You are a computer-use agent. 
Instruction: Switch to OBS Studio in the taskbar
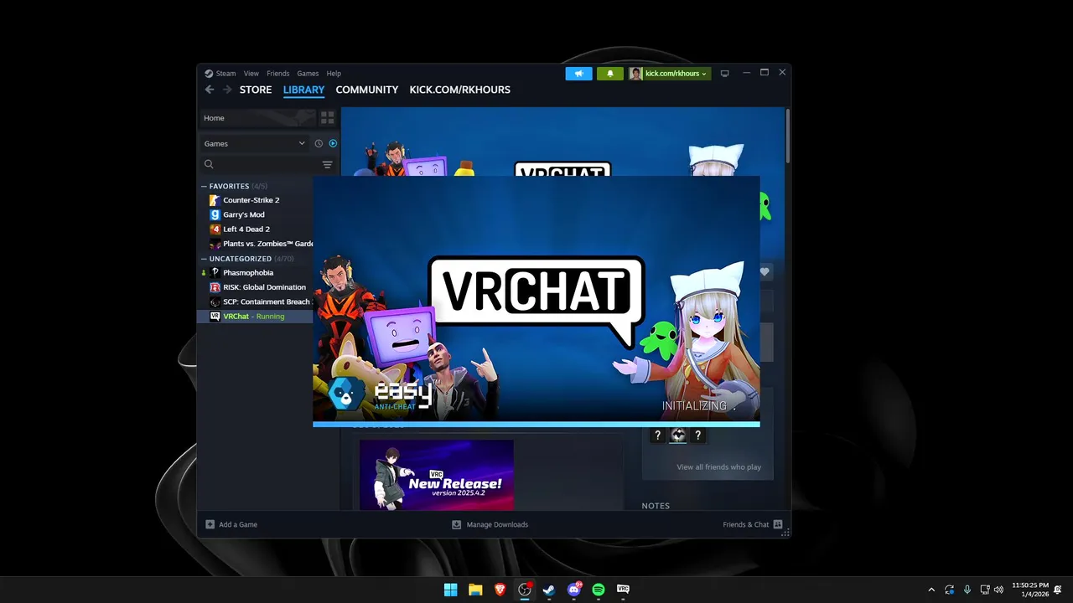coord(525,590)
